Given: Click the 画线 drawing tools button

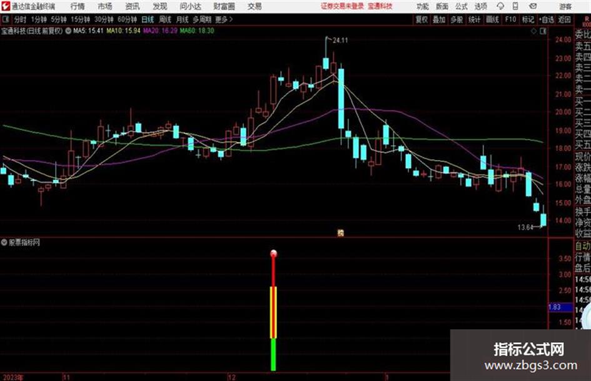Looking at the screenshot, I should 492,19.
